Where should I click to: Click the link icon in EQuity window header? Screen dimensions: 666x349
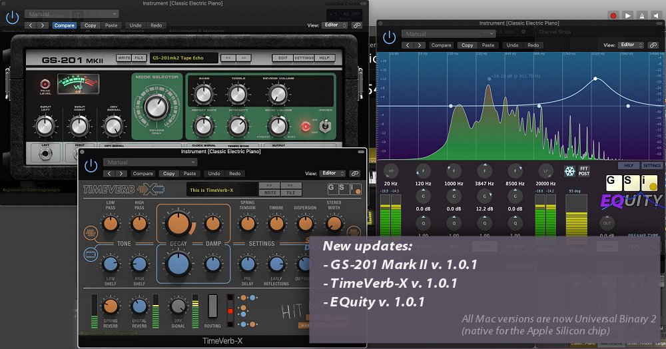(x=653, y=45)
